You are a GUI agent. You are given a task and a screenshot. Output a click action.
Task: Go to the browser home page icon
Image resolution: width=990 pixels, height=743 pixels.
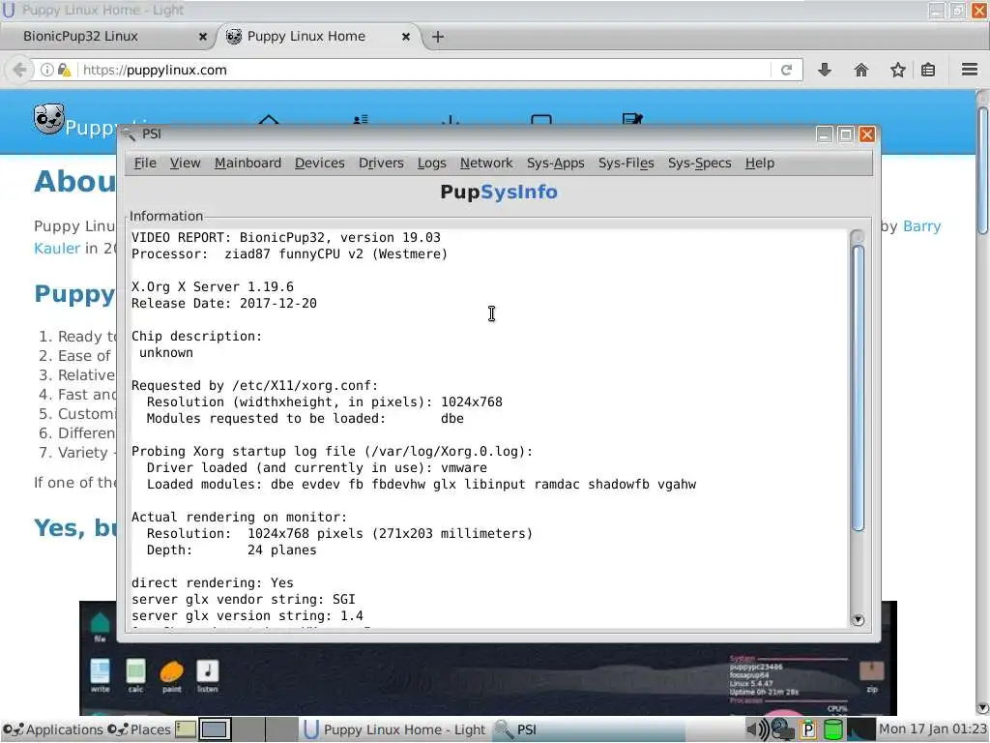(x=861, y=70)
